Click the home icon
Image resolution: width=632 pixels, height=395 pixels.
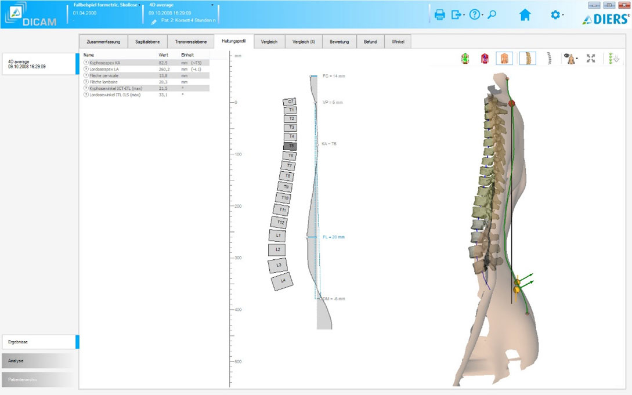coord(525,15)
